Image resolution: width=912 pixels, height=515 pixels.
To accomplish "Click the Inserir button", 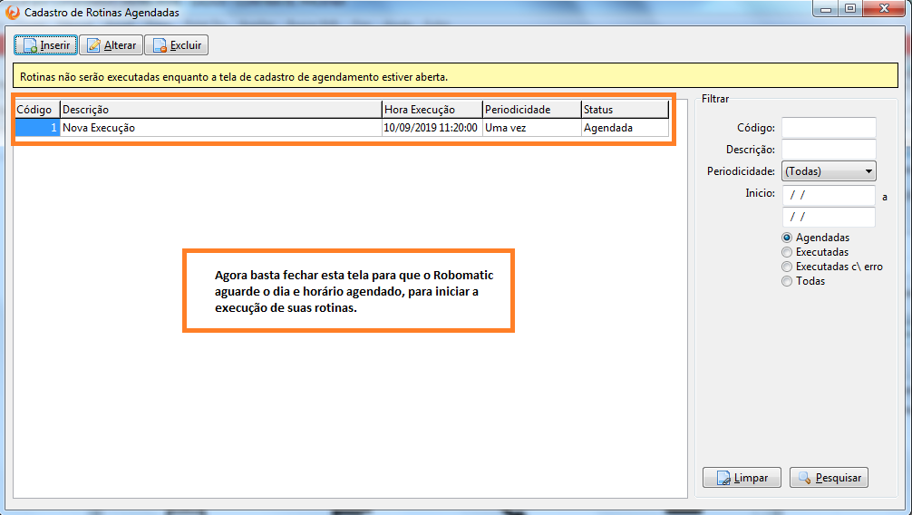I will [x=46, y=45].
